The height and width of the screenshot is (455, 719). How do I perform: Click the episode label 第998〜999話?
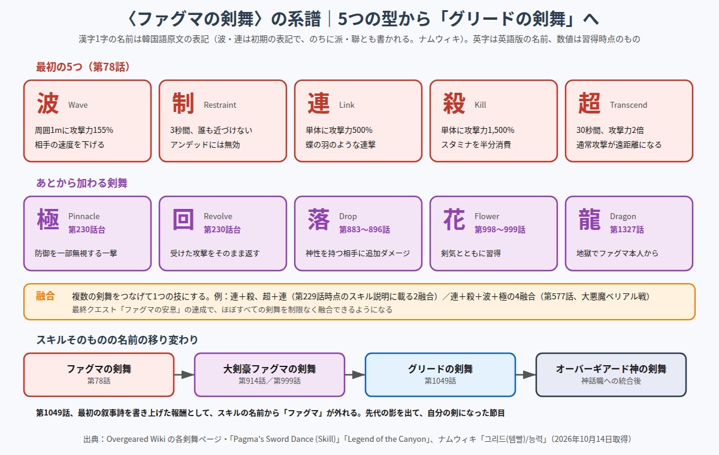(500, 229)
